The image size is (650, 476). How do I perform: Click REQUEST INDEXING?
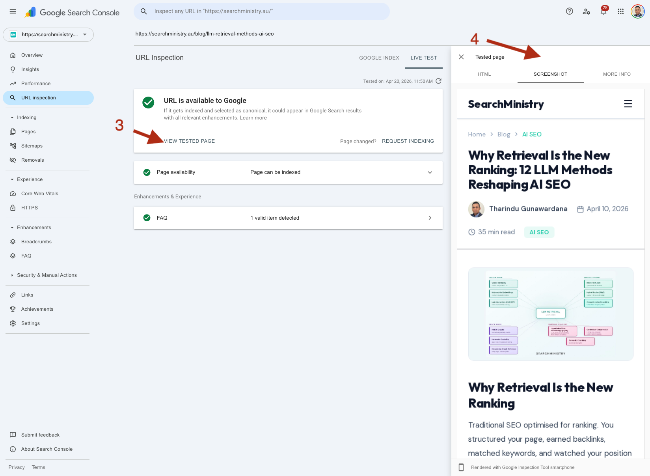click(x=408, y=141)
